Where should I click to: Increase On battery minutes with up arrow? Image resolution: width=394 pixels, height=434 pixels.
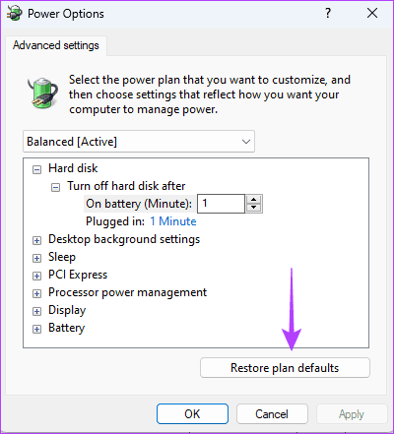253,200
